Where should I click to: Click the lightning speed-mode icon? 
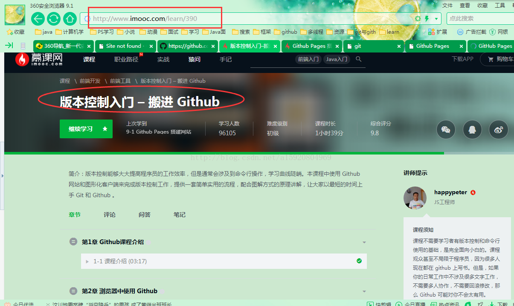[426, 19]
